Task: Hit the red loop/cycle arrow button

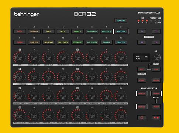Action: pos(142,117)
